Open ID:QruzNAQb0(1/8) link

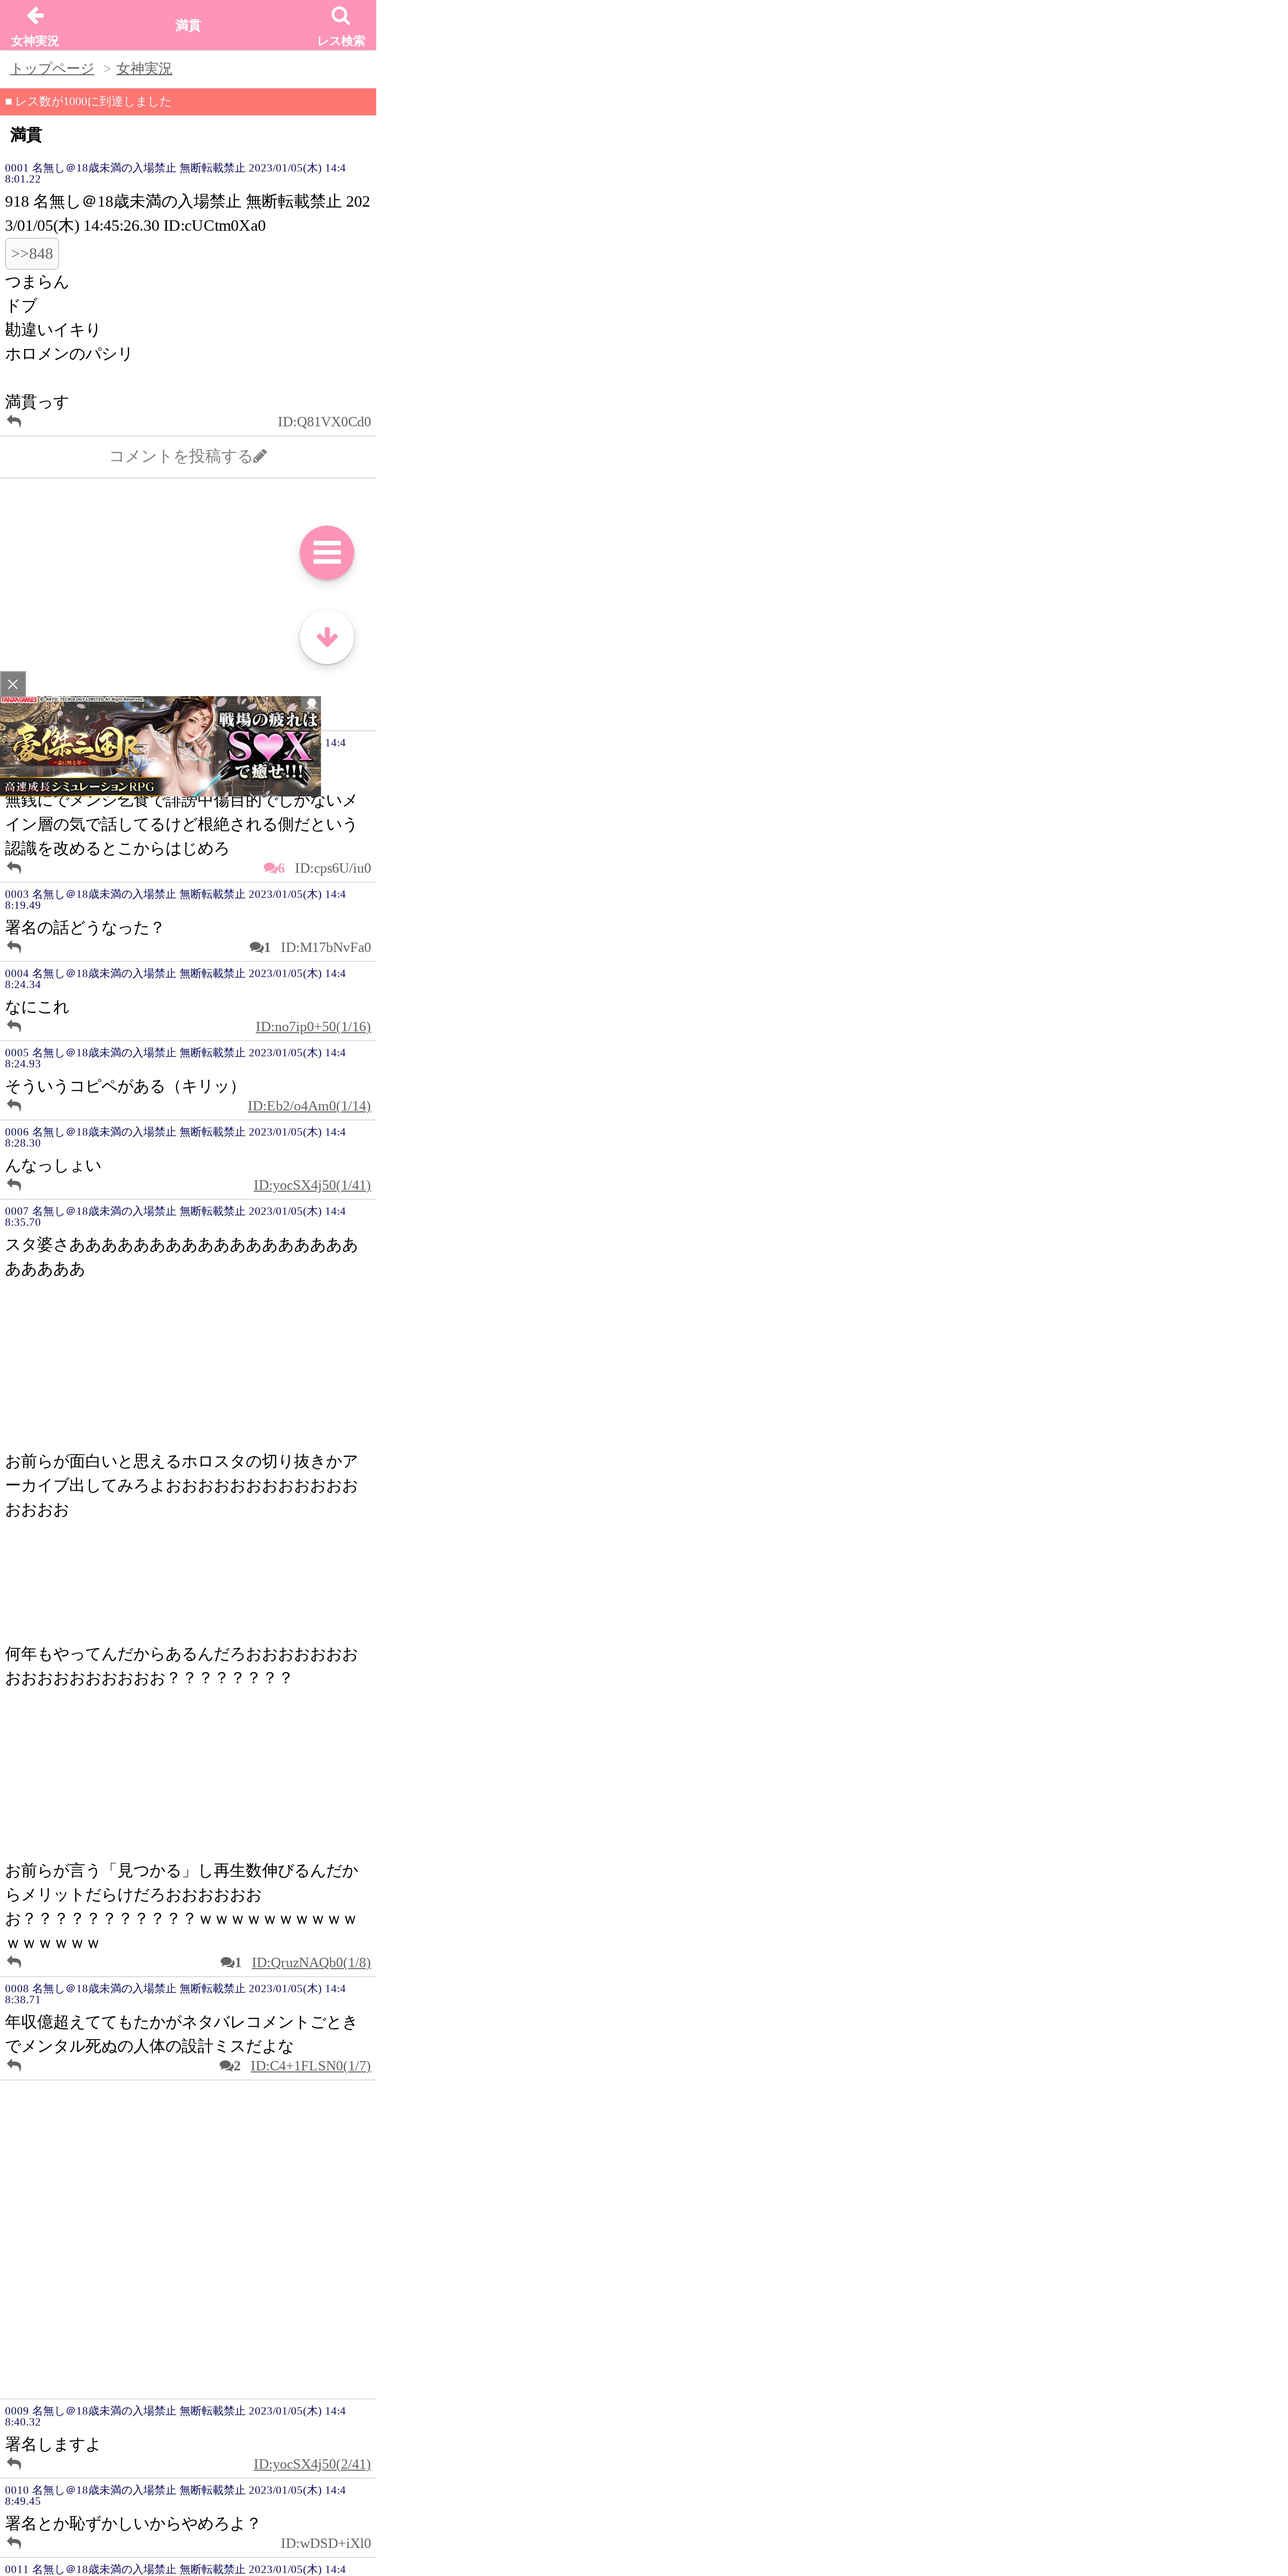(x=311, y=1962)
